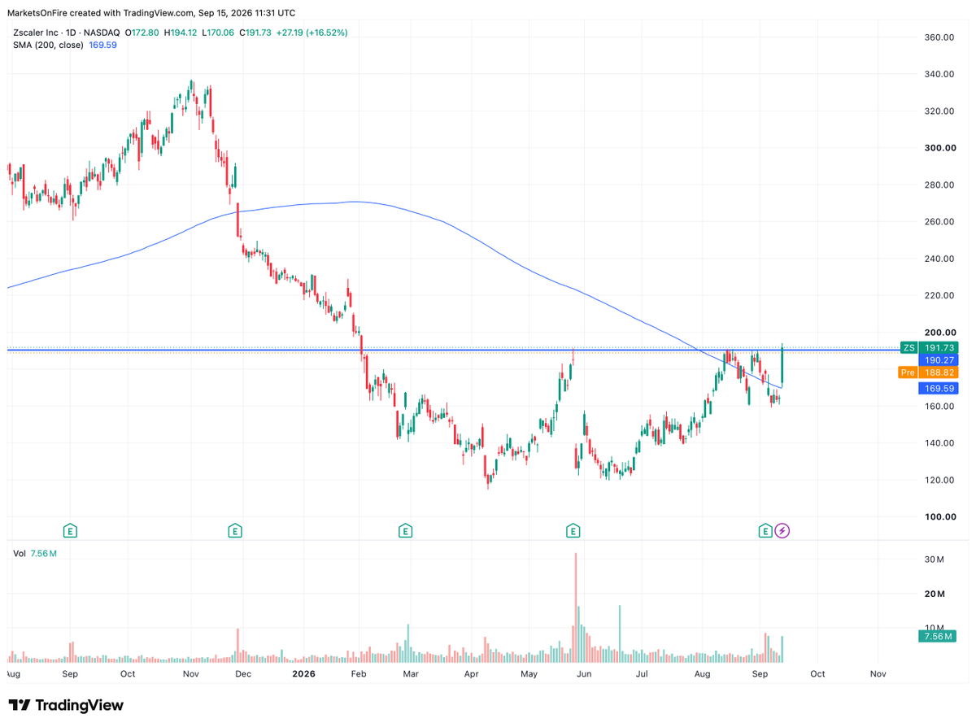The width and height of the screenshot is (976, 727).
Task: Click the 360.00 price axis label
Action: click(x=939, y=37)
